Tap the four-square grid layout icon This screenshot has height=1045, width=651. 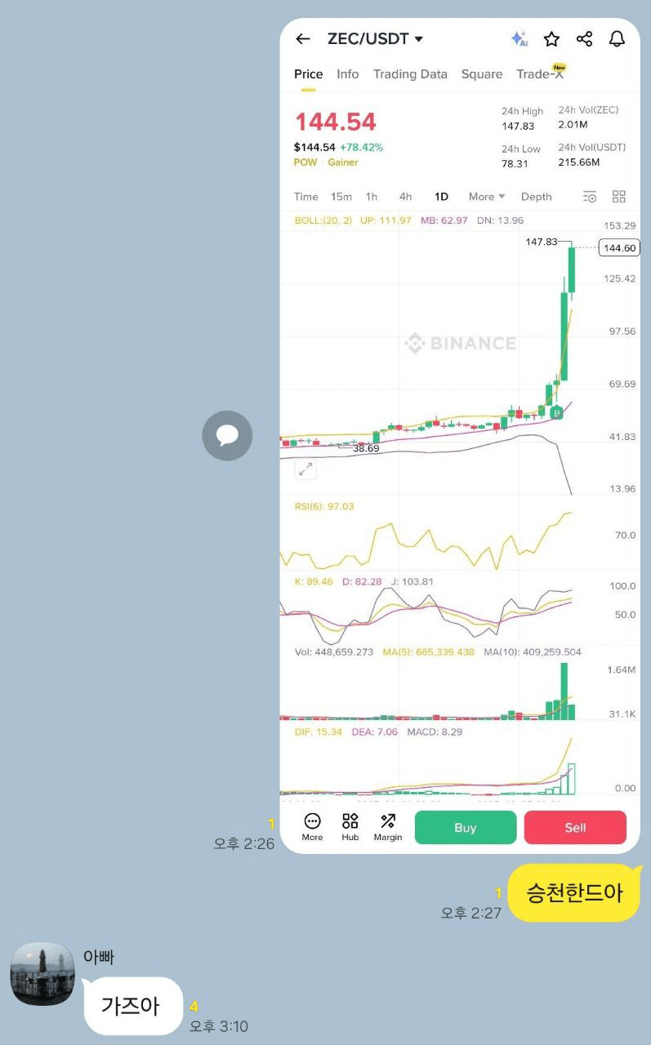point(619,197)
